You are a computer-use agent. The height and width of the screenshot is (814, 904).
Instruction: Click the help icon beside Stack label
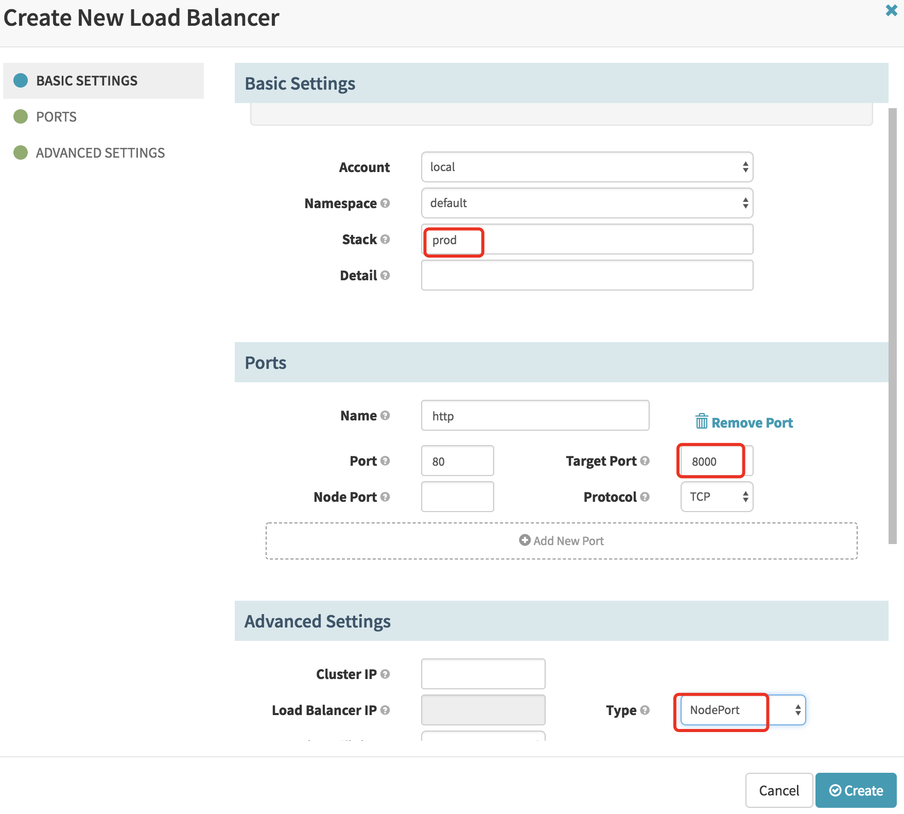click(385, 240)
